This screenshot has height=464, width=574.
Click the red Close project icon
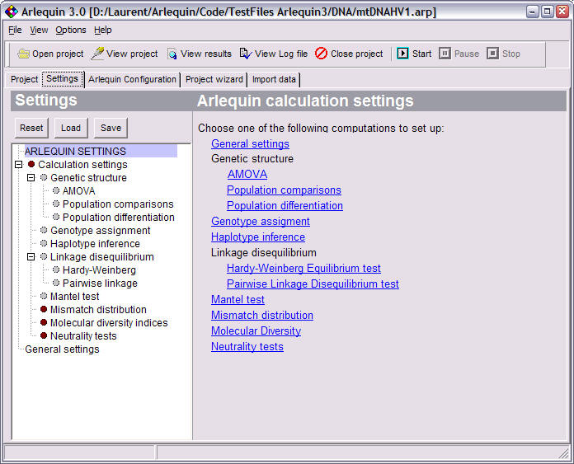[x=321, y=54]
